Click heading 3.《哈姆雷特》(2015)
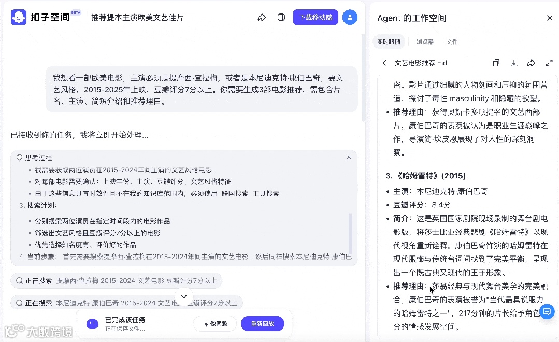 click(x=425, y=176)
